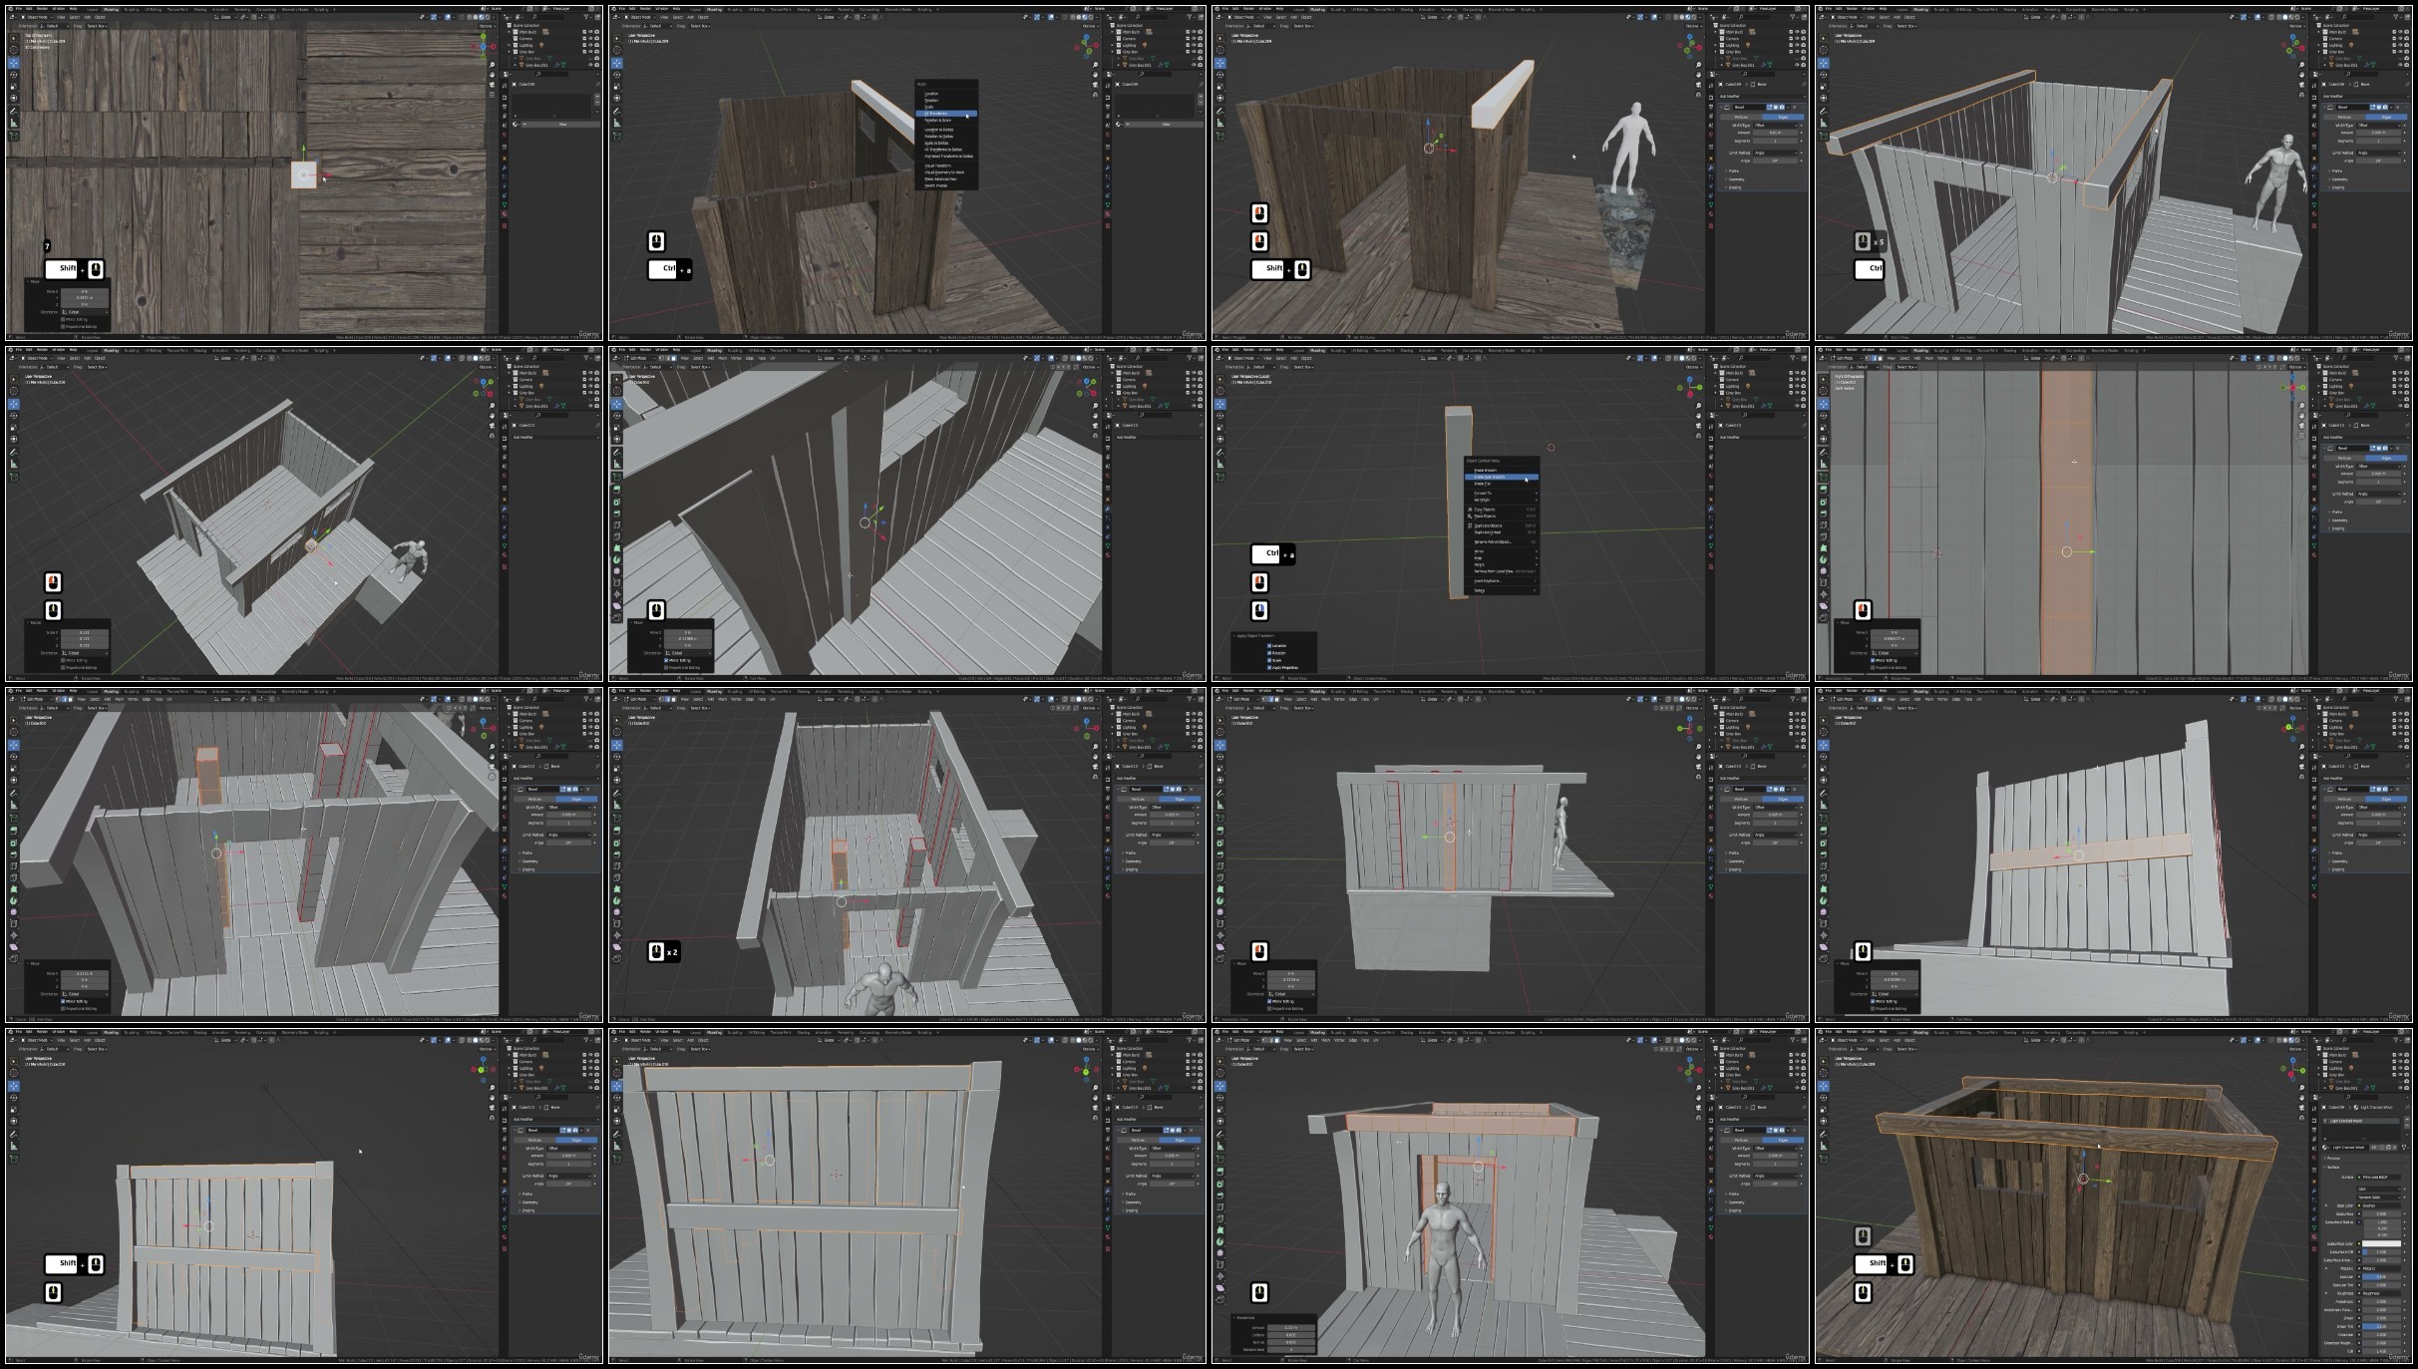
Task: Open Modifier wrench tab in Light Cracked Wood frame
Action: tap(2316, 1190)
